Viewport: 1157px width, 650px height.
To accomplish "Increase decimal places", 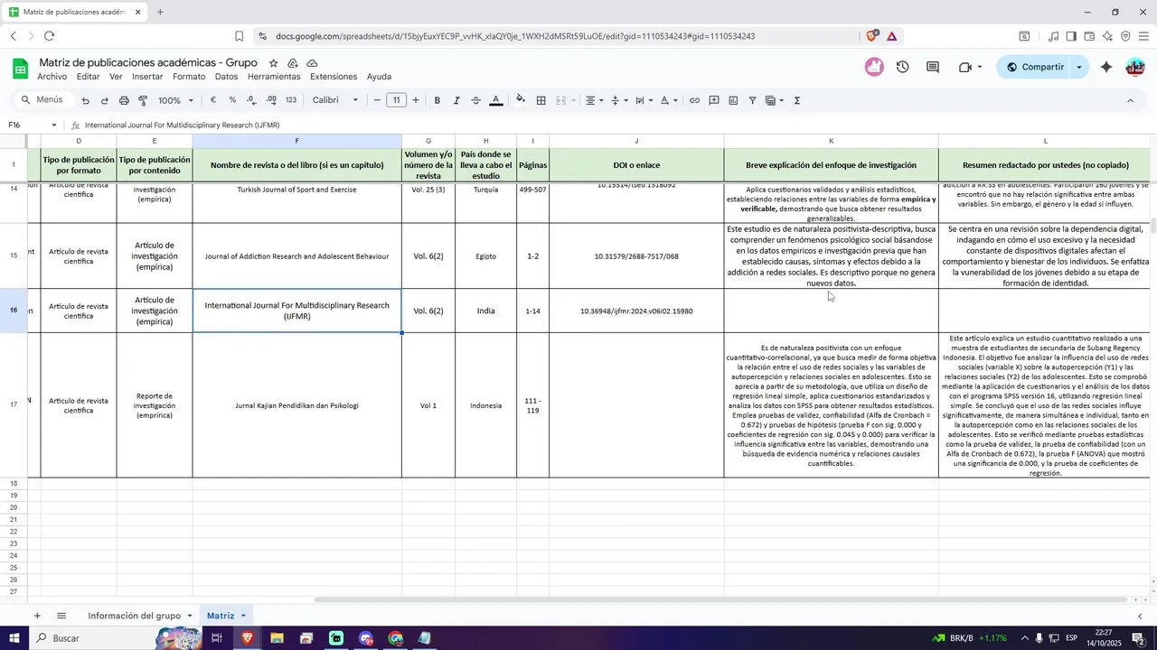I will pos(271,100).
